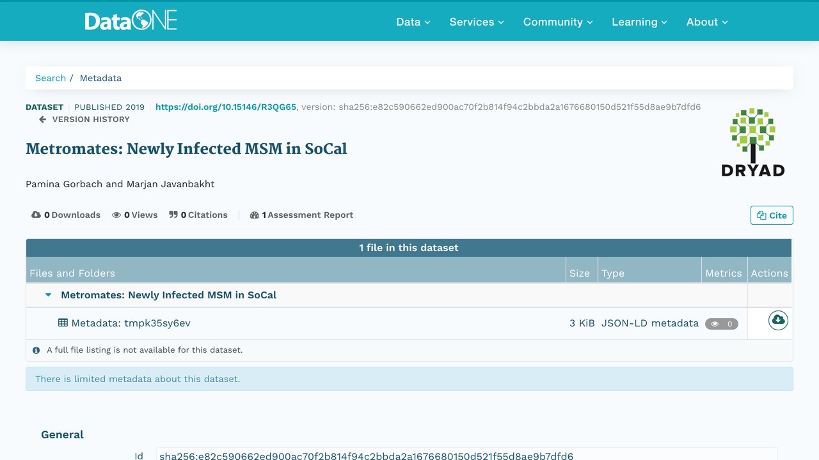Click the quote icon next to 0 Citations

(x=173, y=215)
